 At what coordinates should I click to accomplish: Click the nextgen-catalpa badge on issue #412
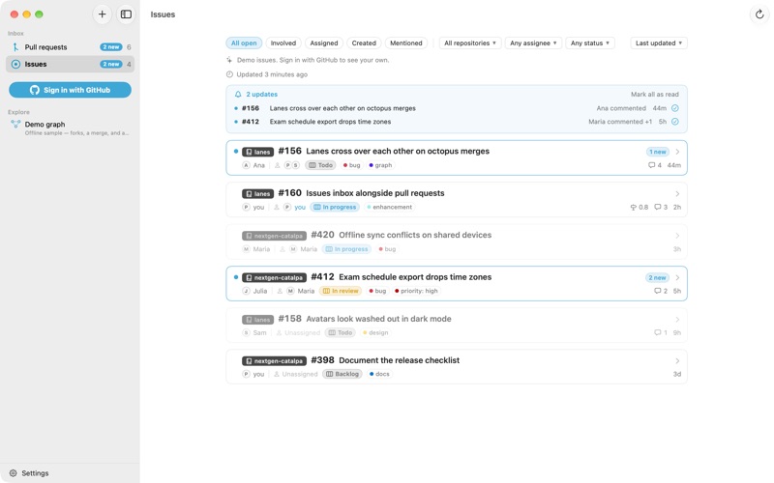click(x=274, y=277)
